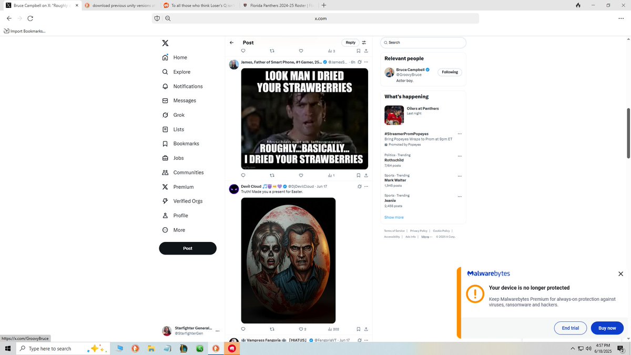Switch to the Florida Panthers roster tab
Viewport: 631px width, 355px height.
click(x=273, y=6)
